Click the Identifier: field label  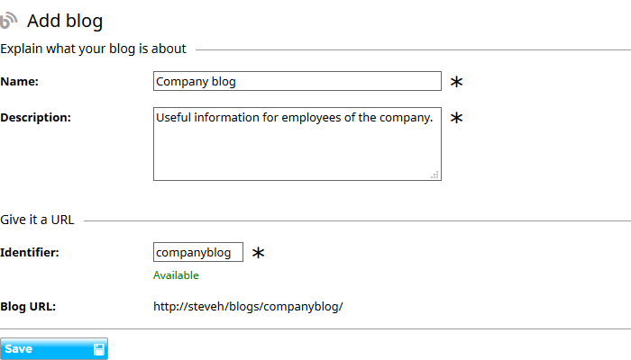coord(30,252)
